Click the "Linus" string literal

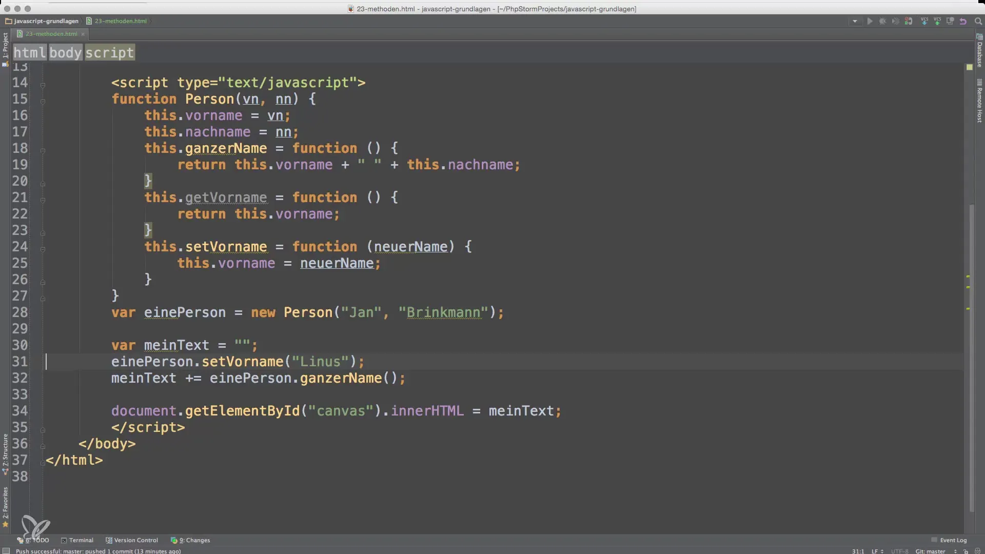coord(321,362)
